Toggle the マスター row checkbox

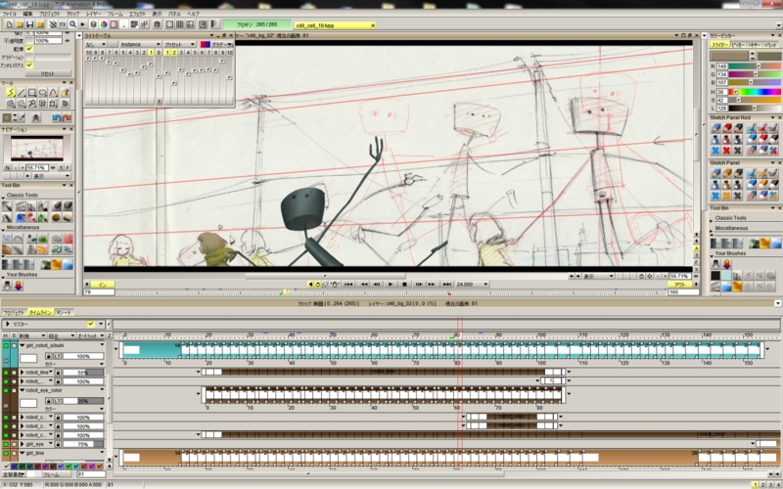click(x=90, y=324)
